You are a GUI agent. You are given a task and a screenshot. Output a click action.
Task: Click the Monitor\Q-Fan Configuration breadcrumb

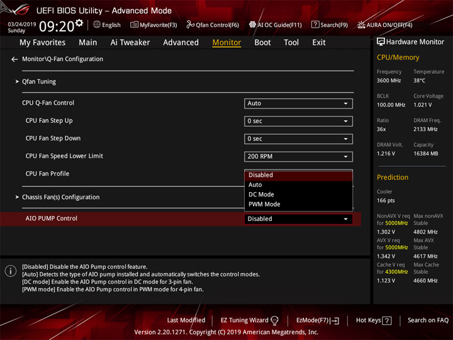(62, 59)
